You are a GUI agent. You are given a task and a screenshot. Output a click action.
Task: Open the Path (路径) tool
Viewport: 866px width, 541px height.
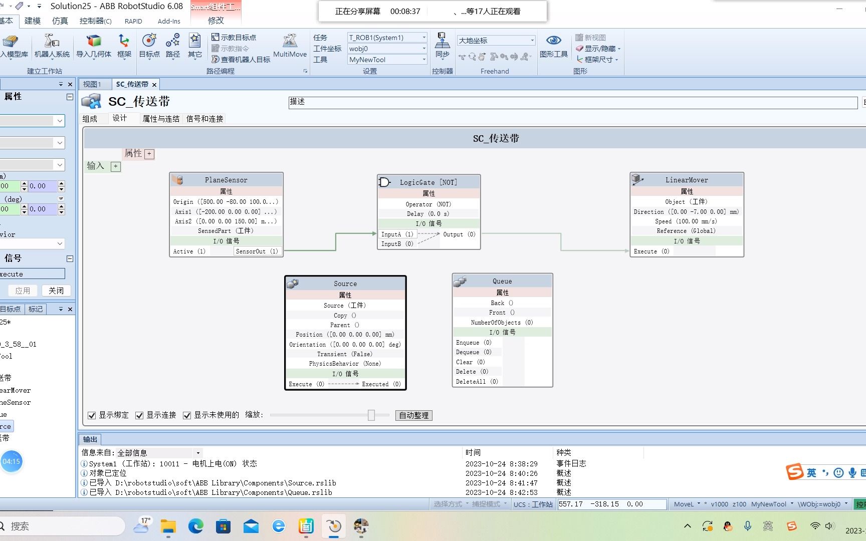173,46
